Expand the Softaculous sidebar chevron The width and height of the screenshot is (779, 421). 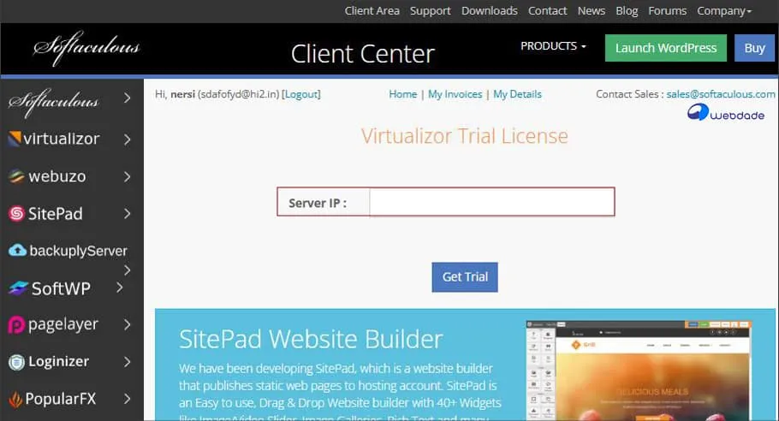pos(127,98)
